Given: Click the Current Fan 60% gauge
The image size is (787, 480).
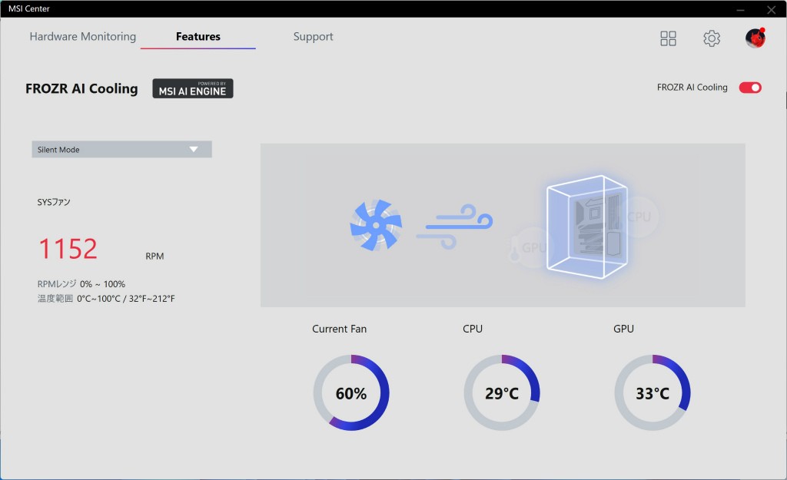Looking at the screenshot, I should coord(351,392).
